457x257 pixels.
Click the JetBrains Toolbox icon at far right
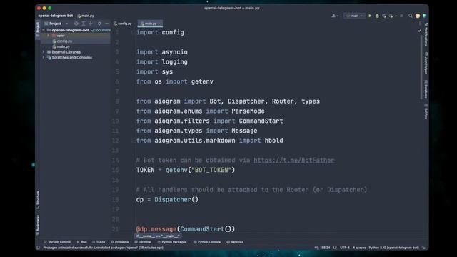[x=424, y=16]
